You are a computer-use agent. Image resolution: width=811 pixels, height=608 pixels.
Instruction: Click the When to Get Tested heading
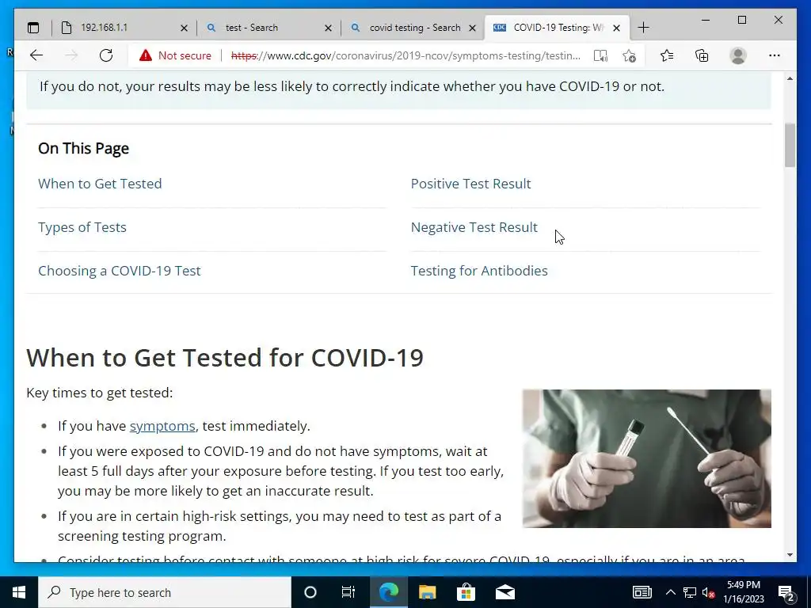pos(225,357)
